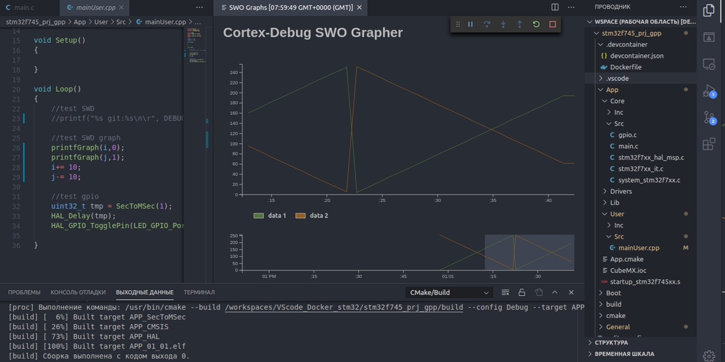The width and height of the screenshot is (725, 362).
Task: Open startup_stm32f745xx.s file
Action: click(641, 282)
